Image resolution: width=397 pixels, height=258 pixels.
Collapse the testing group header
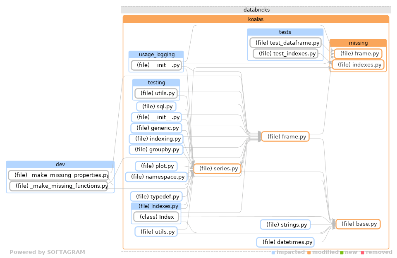[156, 82]
